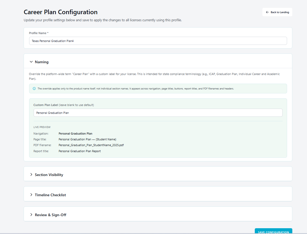The image size is (307, 234).
Task: Collapse the Naming section chevron
Action: (31, 62)
